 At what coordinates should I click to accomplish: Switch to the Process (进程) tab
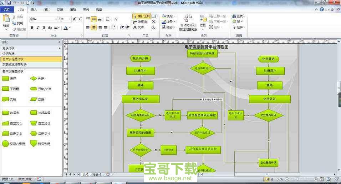tap(73, 9)
